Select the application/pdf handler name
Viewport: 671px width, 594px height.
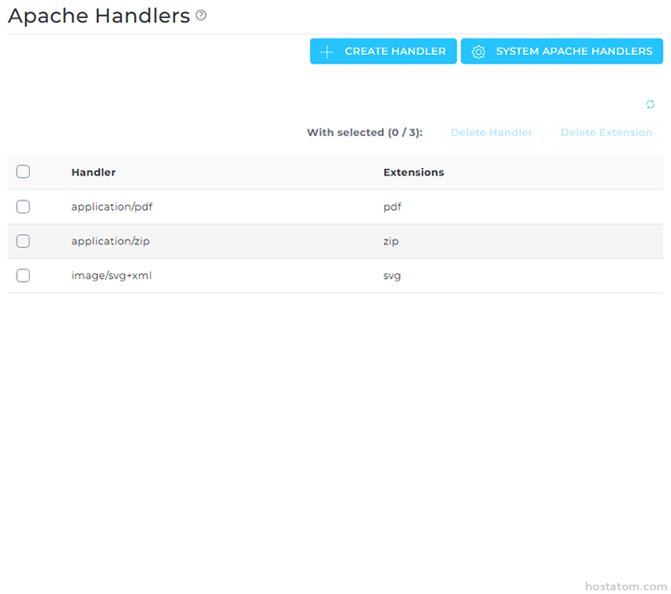click(x=111, y=207)
